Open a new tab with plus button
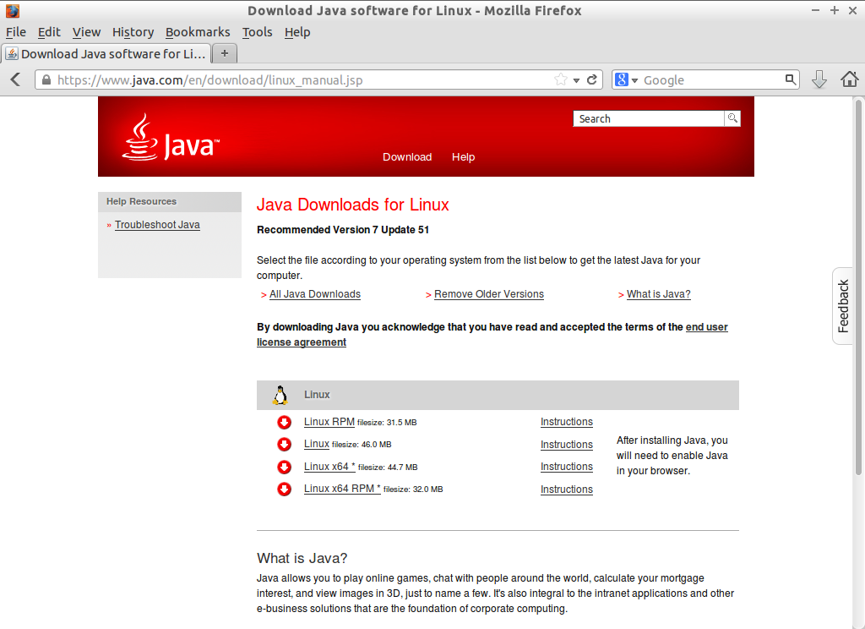The height and width of the screenshot is (629, 865). pyautogui.click(x=225, y=53)
